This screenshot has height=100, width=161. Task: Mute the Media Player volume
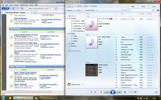[x=125, y=92]
